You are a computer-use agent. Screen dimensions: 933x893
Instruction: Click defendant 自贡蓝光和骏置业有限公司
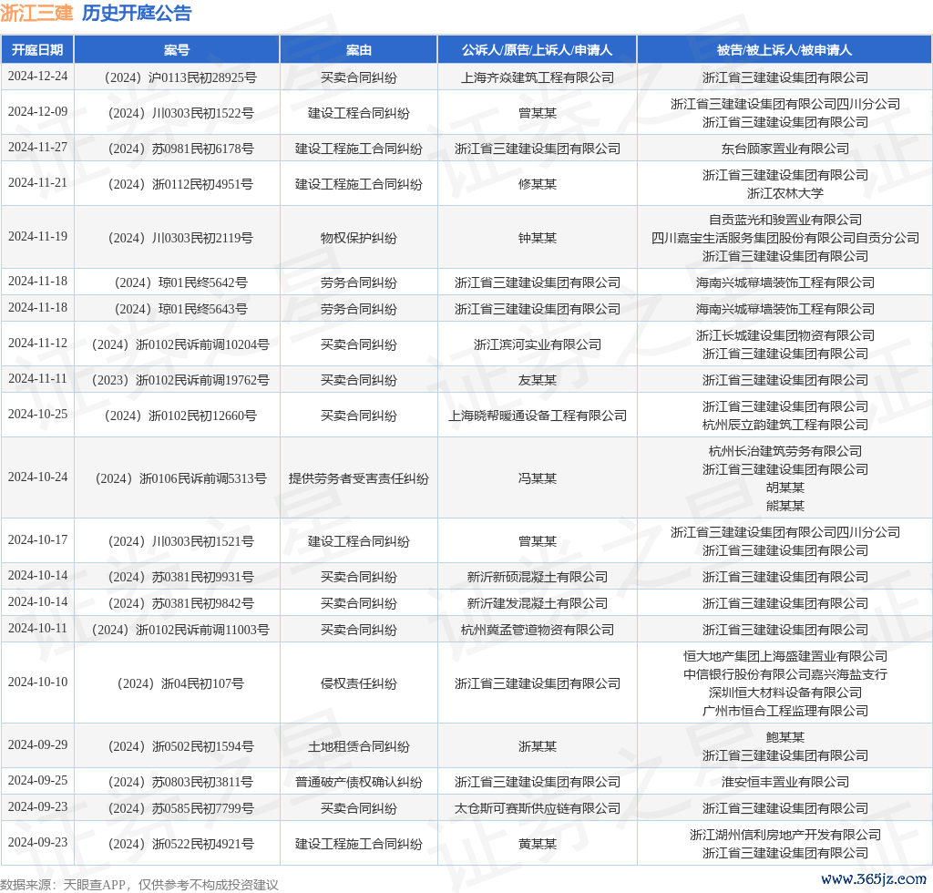point(784,221)
